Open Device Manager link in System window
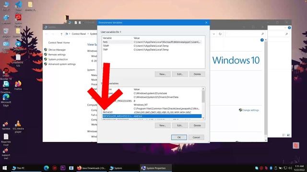 [57, 50]
